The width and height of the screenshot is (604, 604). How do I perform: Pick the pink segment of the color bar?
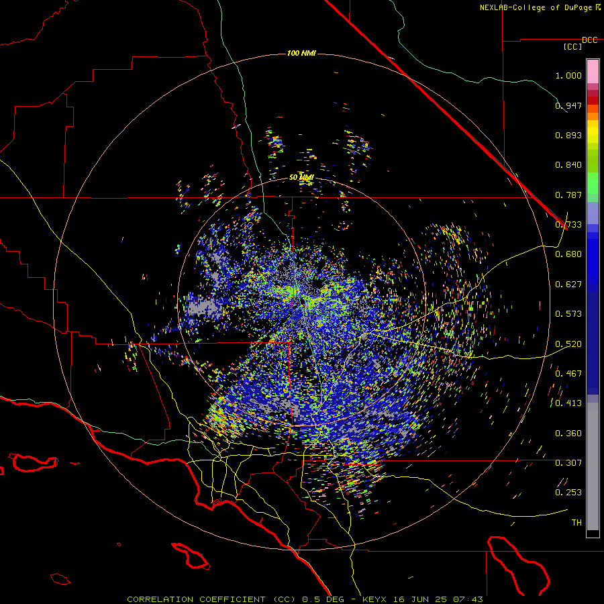point(593,71)
